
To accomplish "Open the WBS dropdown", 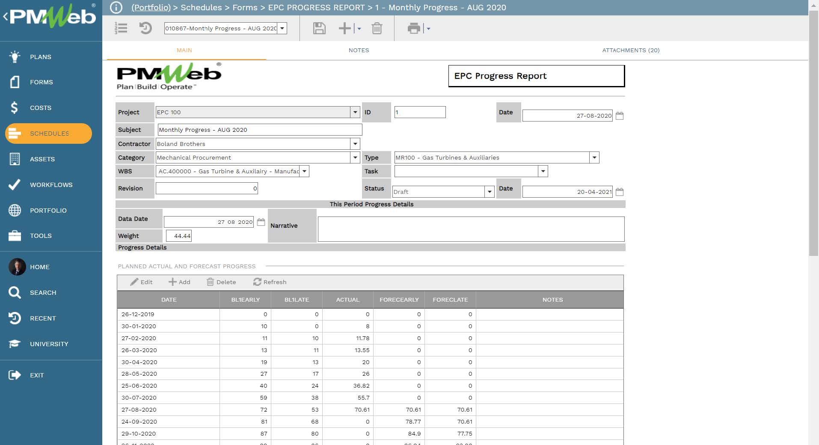I will coord(304,171).
